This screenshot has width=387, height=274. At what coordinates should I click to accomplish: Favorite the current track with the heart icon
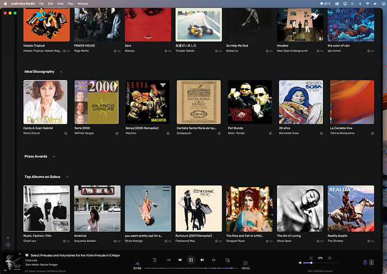[x=27, y=256]
